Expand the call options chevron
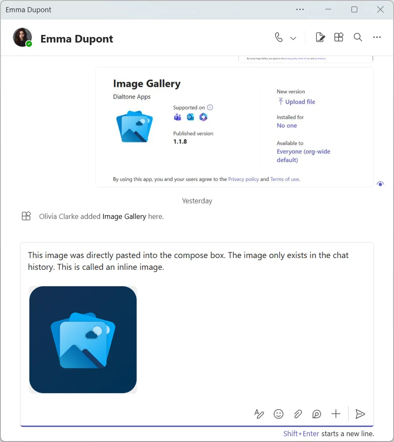 [293, 38]
